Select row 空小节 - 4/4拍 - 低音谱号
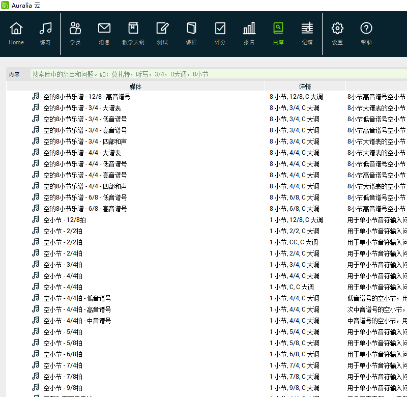The height and width of the screenshot is (397, 407). pyautogui.click(x=207, y=298)
